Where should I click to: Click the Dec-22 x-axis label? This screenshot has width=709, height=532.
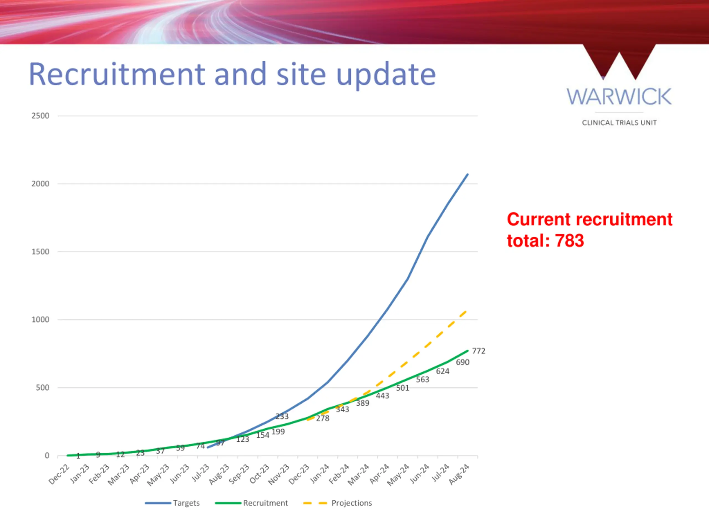click(x=59, y=474)
